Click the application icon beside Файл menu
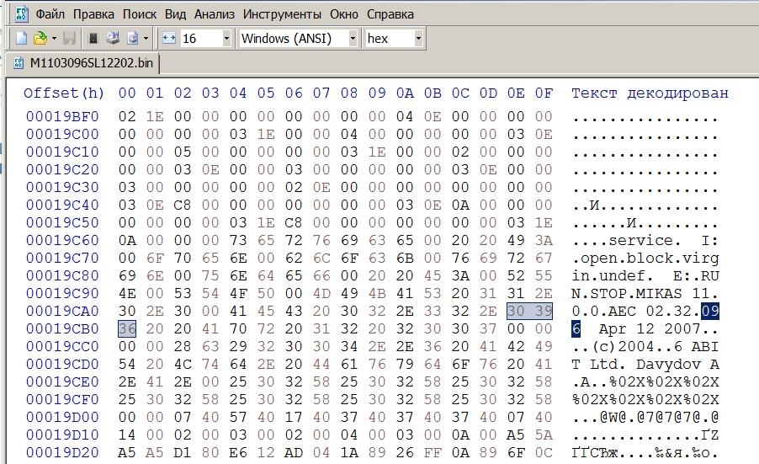Viewport: 759px width, 464px height. [22, 14]
